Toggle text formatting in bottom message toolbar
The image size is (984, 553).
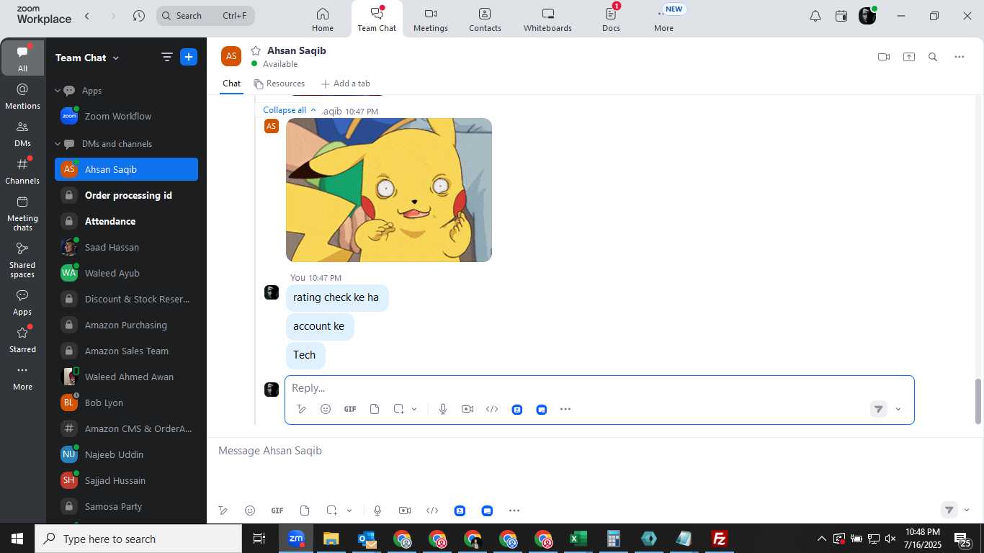223,511
